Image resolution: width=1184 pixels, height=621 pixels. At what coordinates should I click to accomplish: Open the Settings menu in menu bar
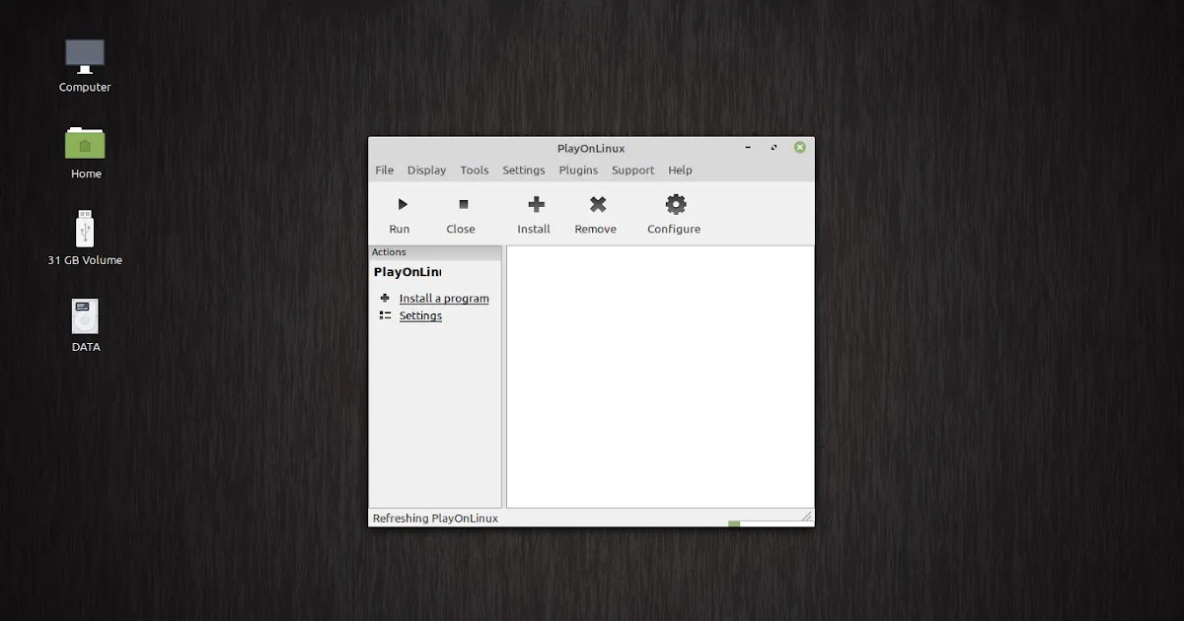(523, 170)
